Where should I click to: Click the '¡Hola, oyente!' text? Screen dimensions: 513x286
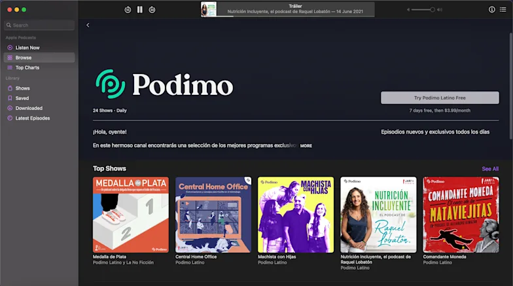pyautogui.click(x=110, y=132)
